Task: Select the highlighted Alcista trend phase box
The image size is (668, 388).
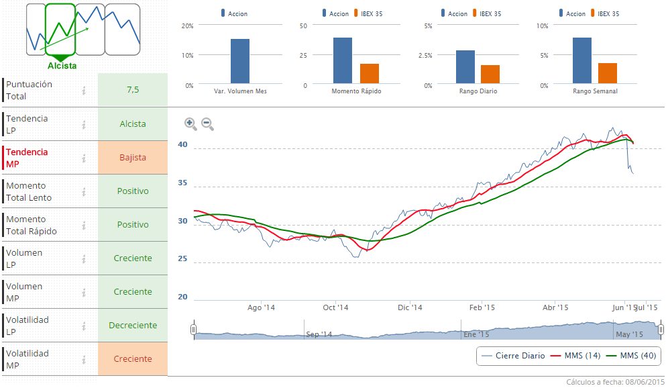Action: pos(60,30)
